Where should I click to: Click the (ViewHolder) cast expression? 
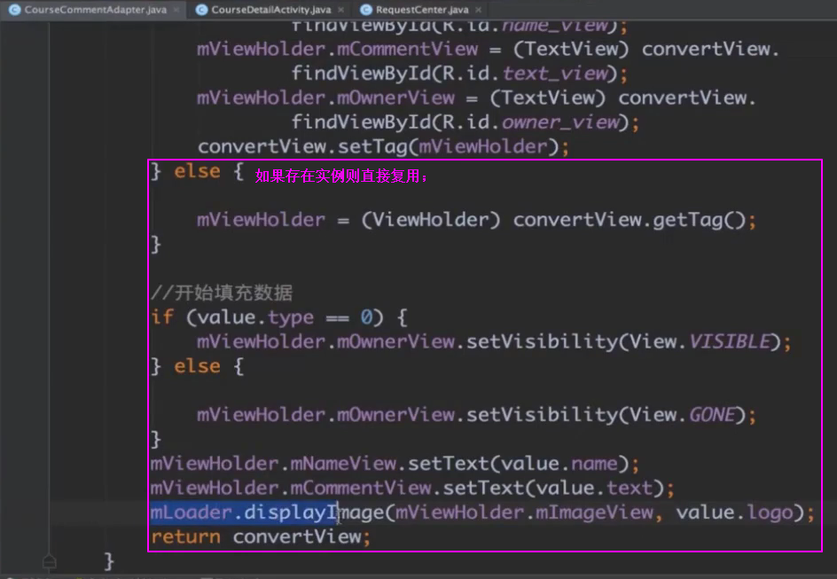[x=431, y=220]
